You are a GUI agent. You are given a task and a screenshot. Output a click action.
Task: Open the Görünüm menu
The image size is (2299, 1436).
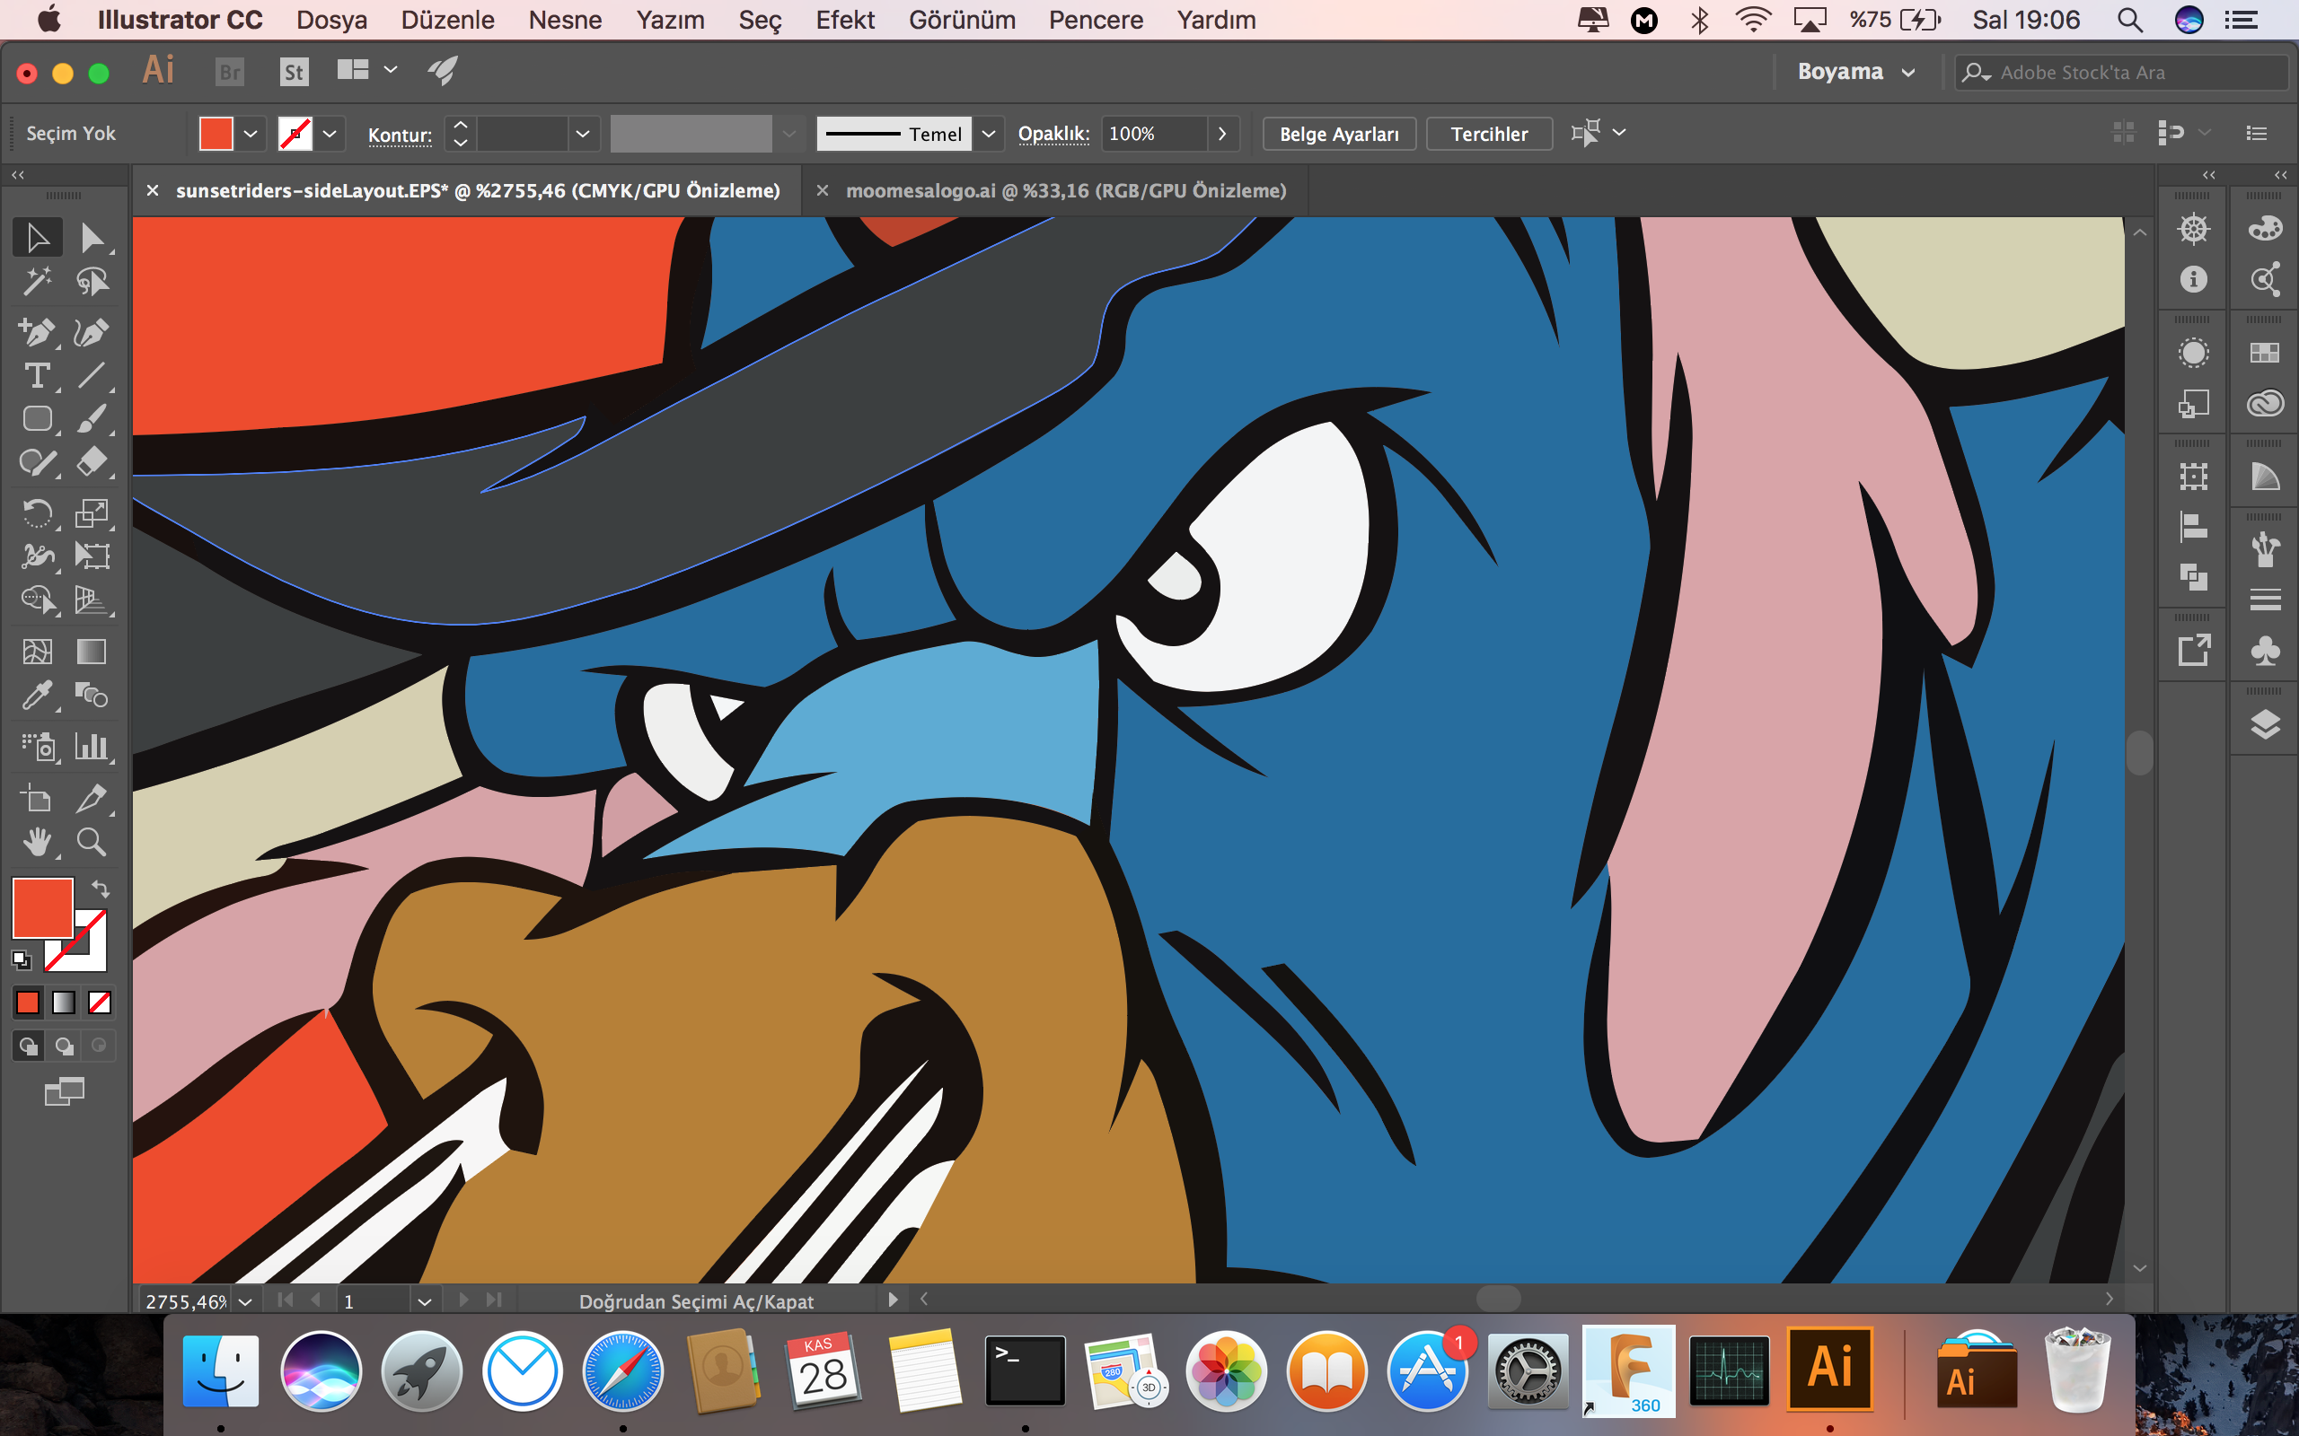pyautogui.click(x=962, y=20)
